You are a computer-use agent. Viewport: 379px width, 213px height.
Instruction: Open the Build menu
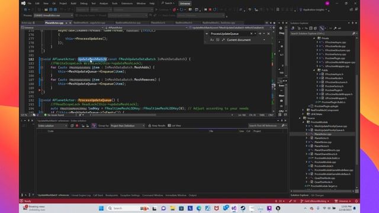pyautogui.click(x=73, y=4)
